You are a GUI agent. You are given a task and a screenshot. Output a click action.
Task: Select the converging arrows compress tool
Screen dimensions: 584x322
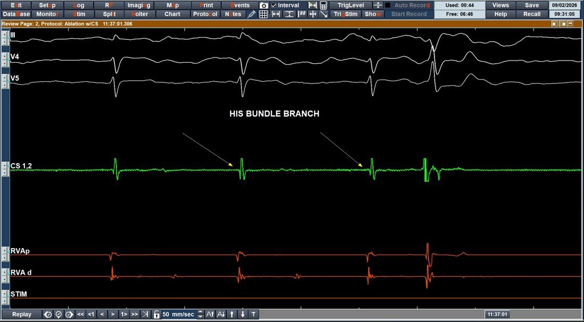[313, 14]
